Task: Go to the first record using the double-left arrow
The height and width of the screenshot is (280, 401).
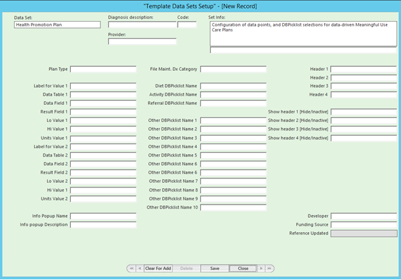Action: click(x=131, y=268)
